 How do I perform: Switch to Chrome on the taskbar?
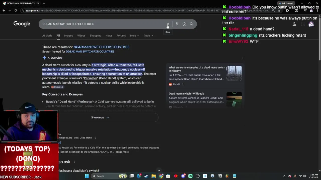pos(161,176)
